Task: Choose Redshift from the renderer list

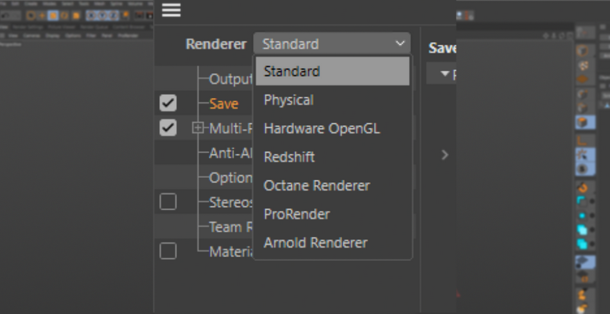Action: (x=289, y=157)
